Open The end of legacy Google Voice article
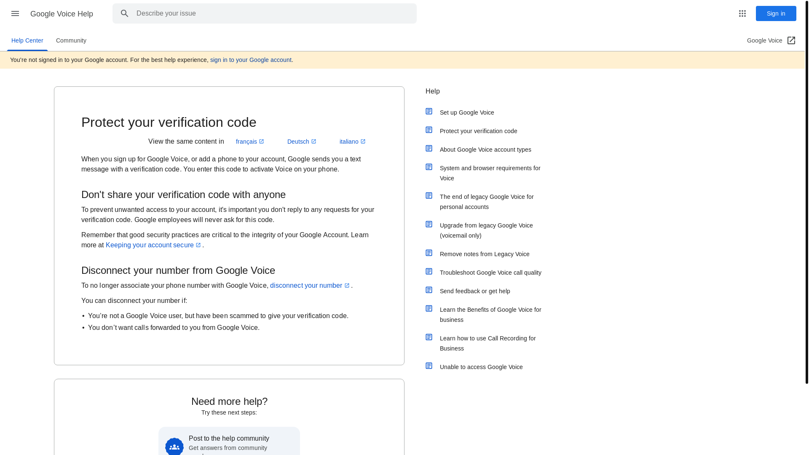Screen dimensions: 809x455 coord(487,202)
